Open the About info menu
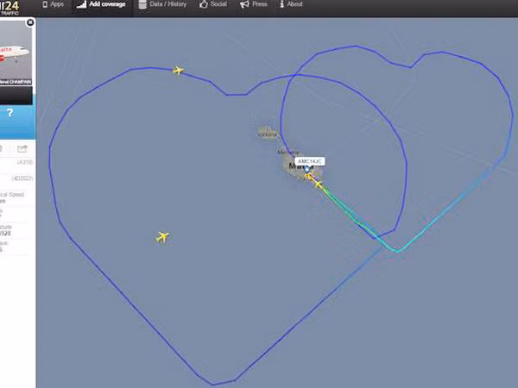The height and width of the screenshot is (388, 518). coord(291,4)
